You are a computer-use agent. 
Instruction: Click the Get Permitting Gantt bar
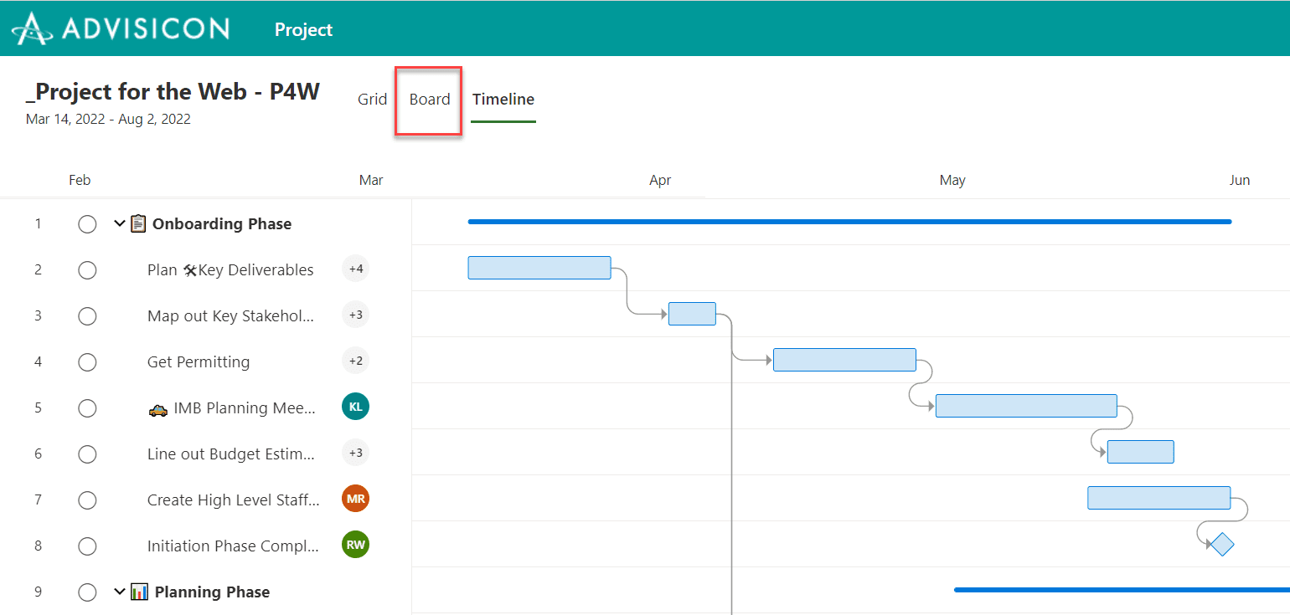coord(844,360)
